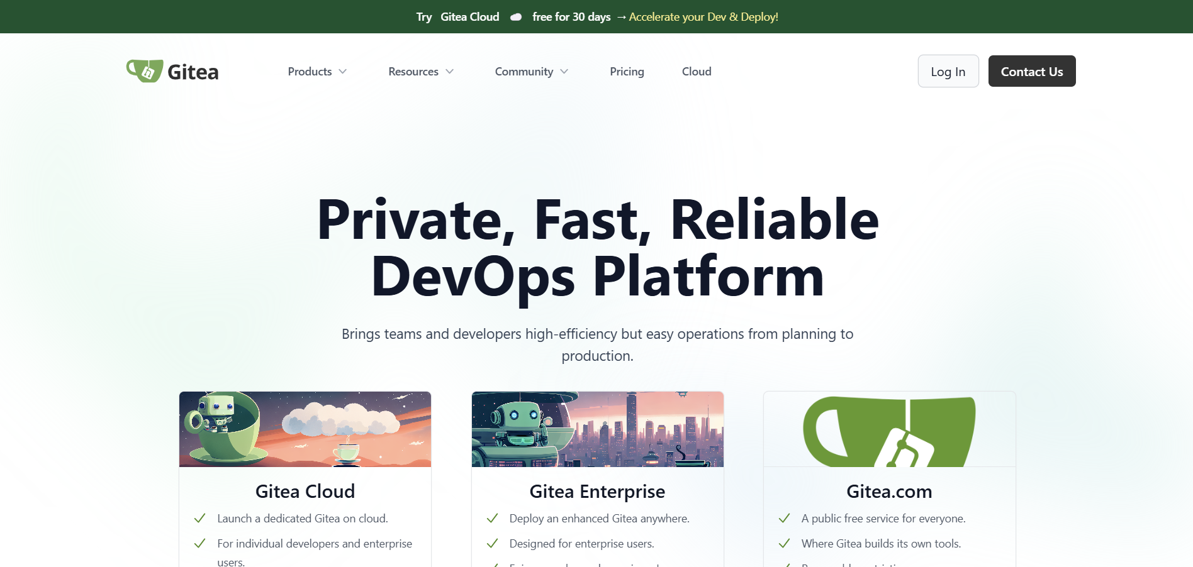Open the Gitea Cloud card illustration

click(305, 429)
